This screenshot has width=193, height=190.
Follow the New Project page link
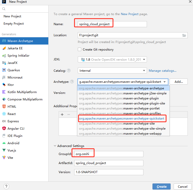point(130,14)
